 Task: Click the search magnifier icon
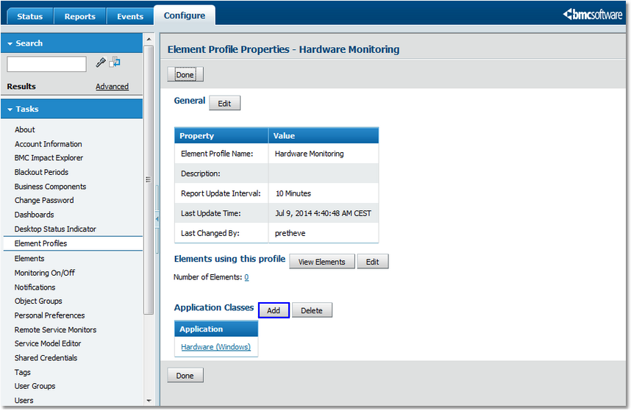tap(101, 62)
